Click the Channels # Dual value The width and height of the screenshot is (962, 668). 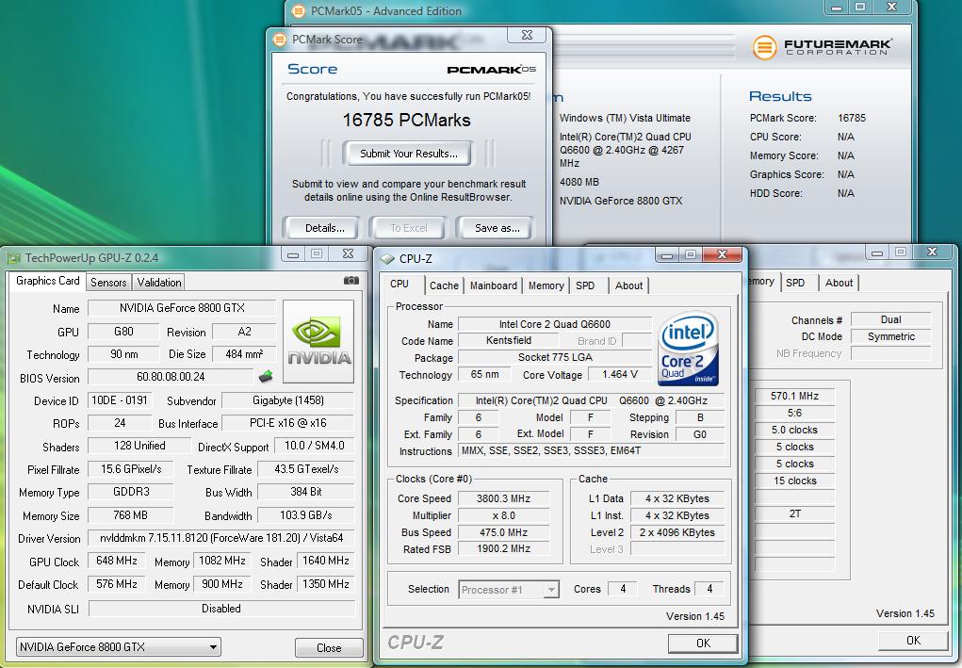tap(890, 319)
